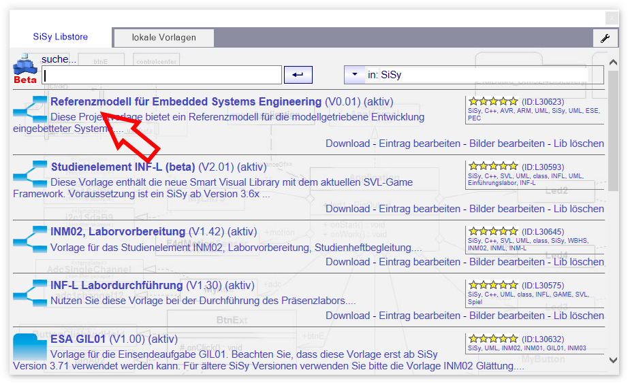
Task: Click Lib löschen for INM02 Laborvorbereitung
Action: [578, 262]
